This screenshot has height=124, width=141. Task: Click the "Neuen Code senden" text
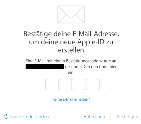click(29, 117)
